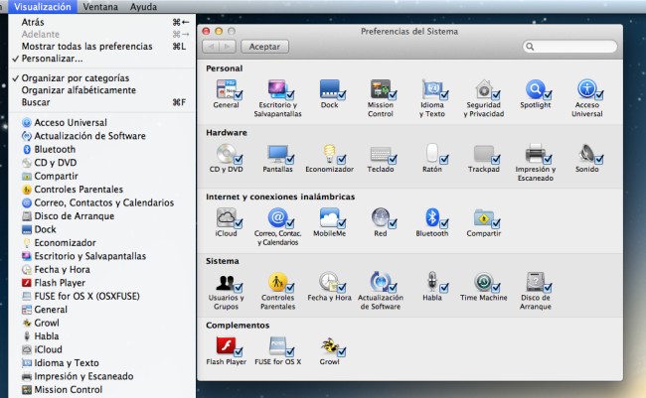646x398 pixels.
Task: Click the Spotlight icon in Personal
Action: click(536, 90)
